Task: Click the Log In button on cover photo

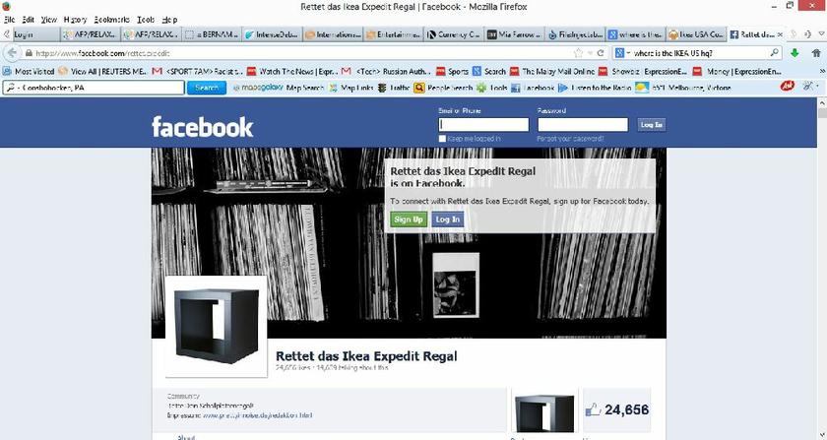Action: [x=448, y=220]
